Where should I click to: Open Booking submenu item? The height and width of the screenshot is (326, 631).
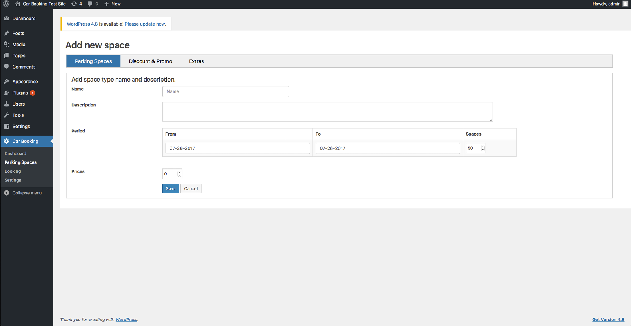[x=13, y=171]
